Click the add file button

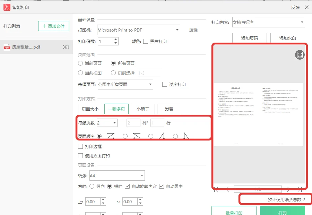(x=54, y=26)
